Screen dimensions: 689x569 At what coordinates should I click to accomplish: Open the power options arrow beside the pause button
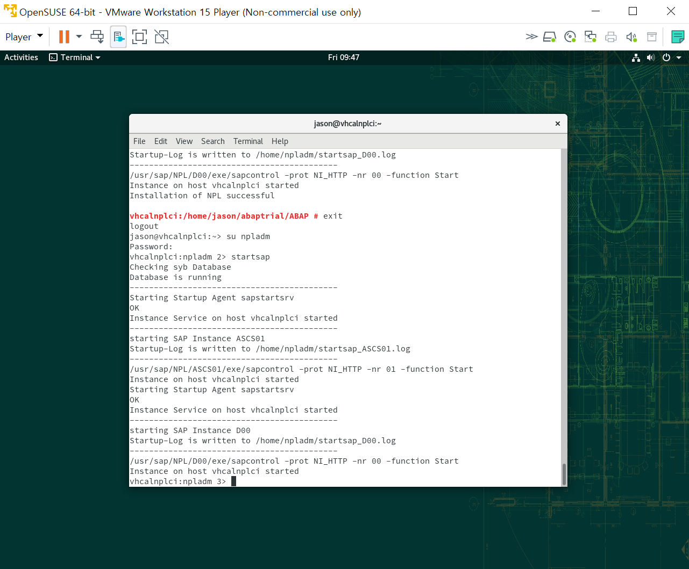point(79,37)
